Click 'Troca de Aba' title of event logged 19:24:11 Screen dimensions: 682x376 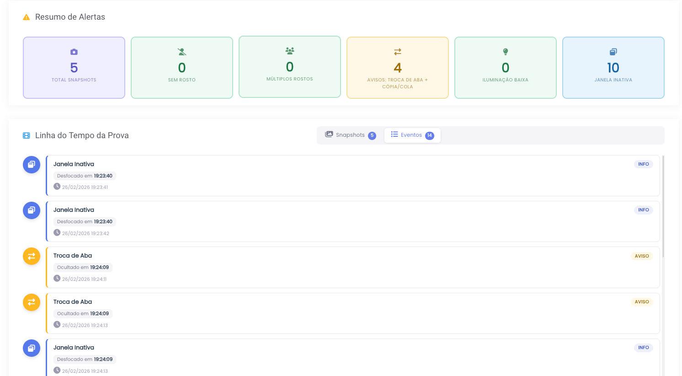click(73, 256)
